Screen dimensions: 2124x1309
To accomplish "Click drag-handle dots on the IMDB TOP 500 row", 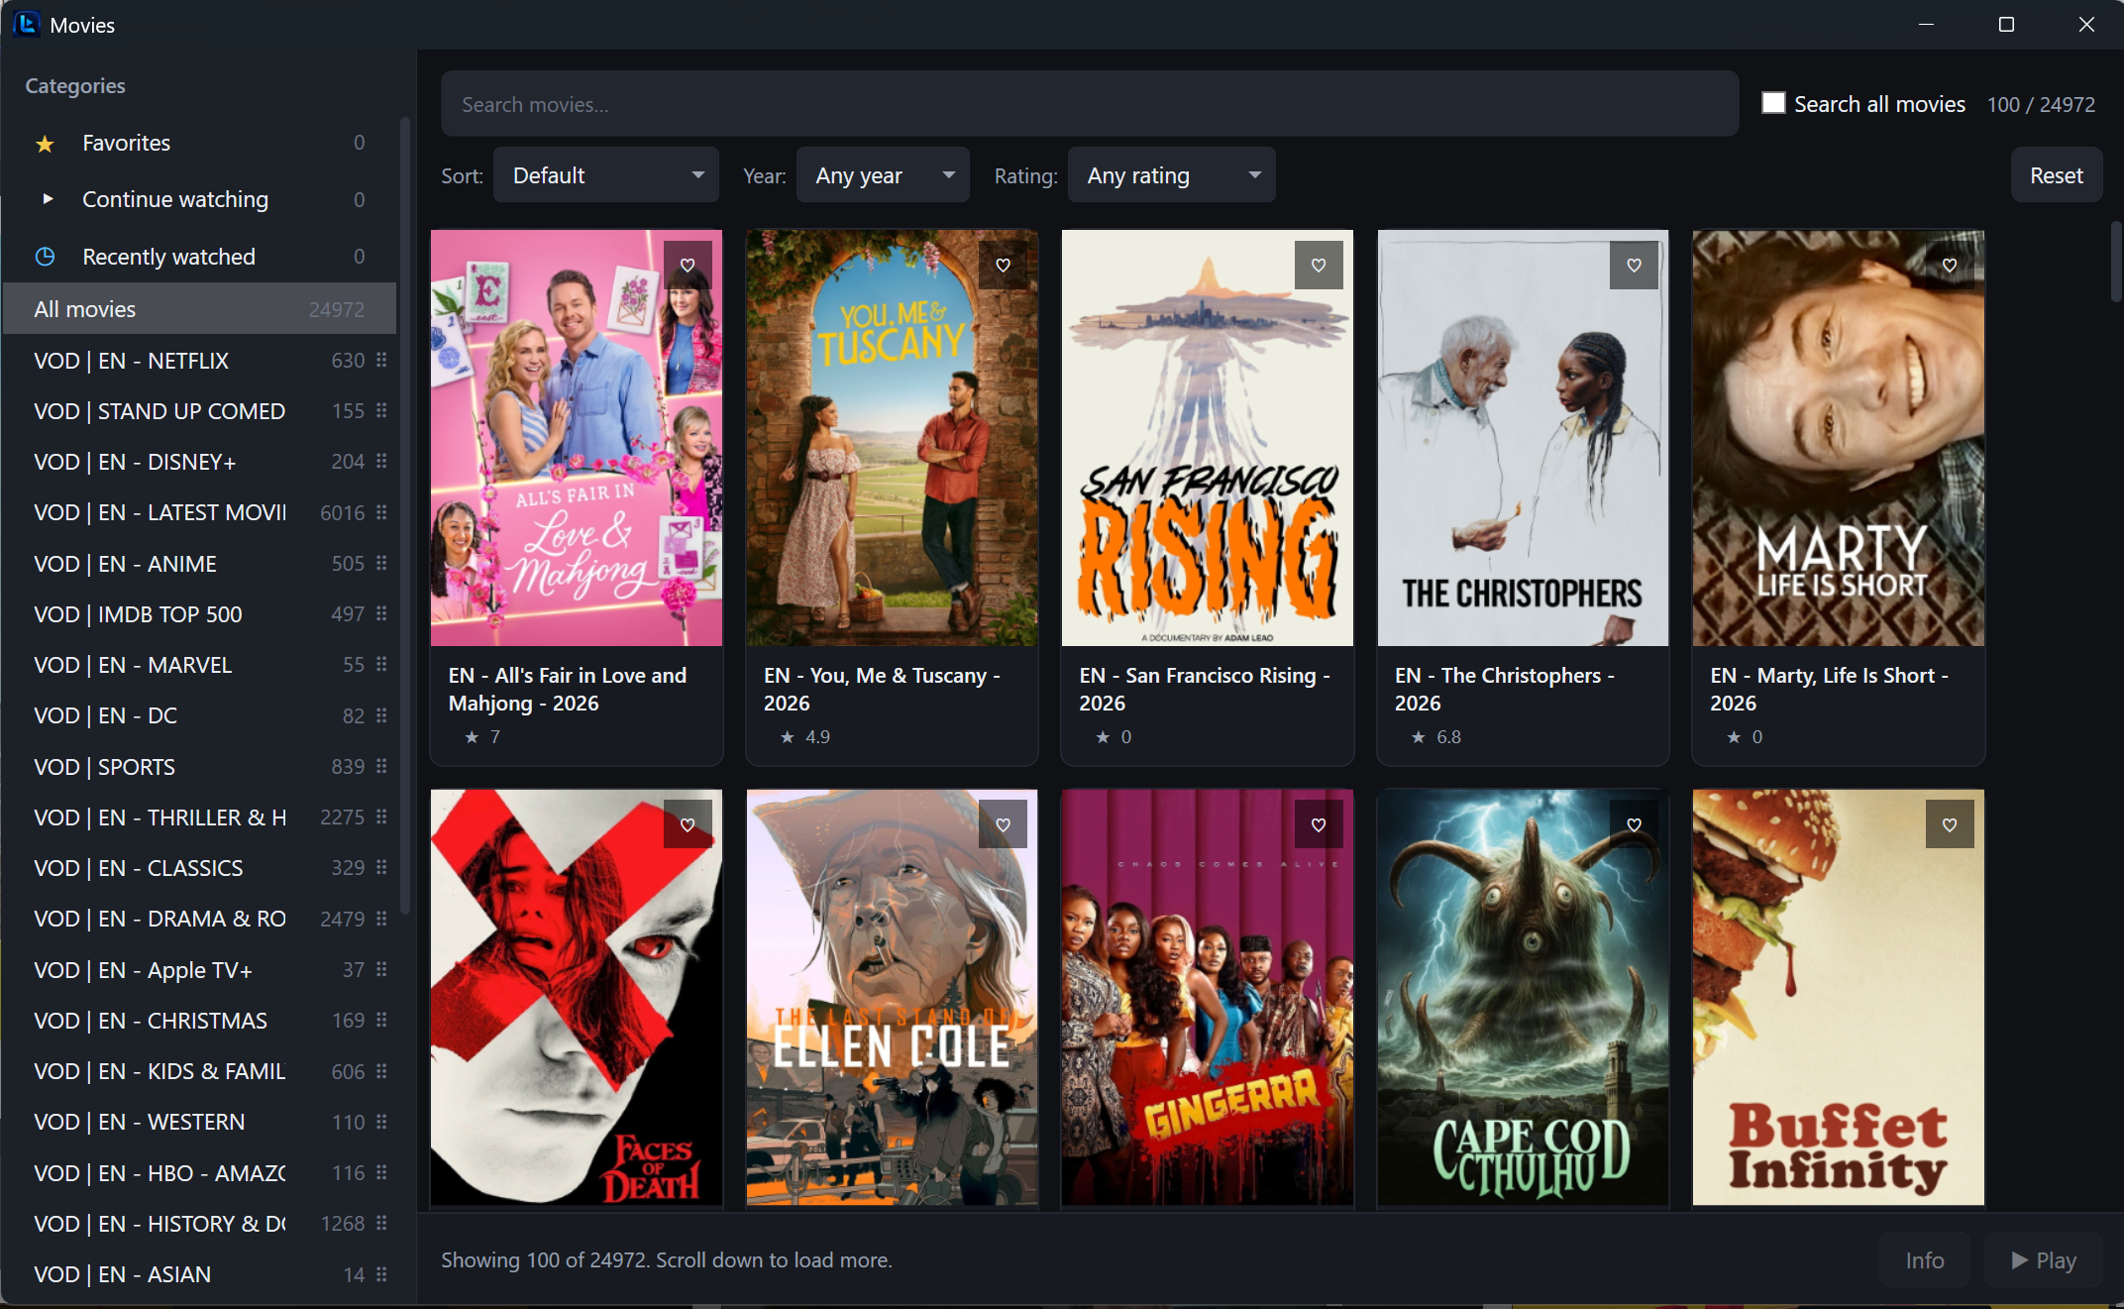I will tap(381, 613).
